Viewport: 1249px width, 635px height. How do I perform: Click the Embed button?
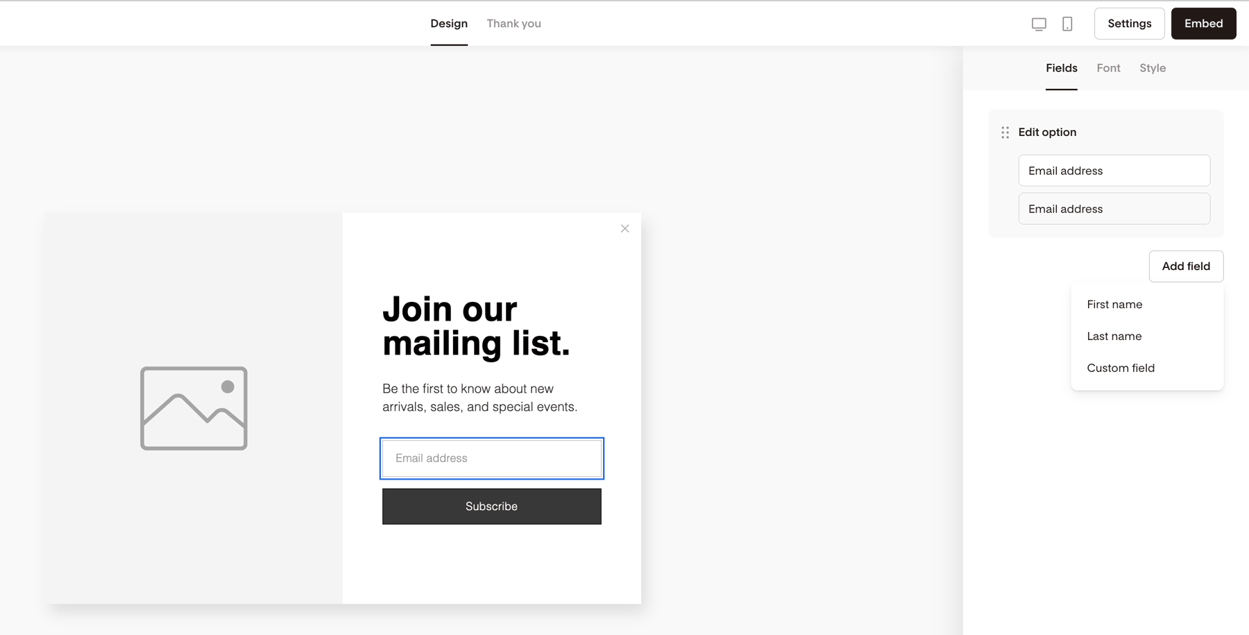point(1204,24)
